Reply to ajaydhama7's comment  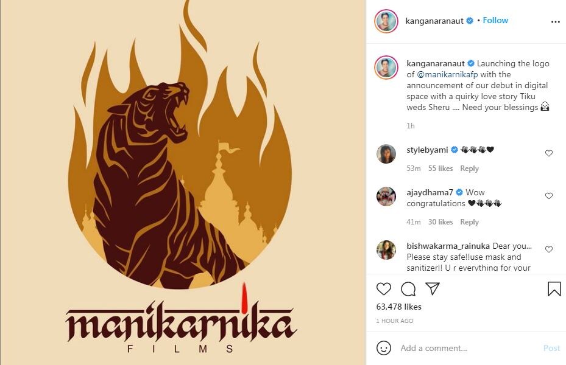tap(469, 222)
